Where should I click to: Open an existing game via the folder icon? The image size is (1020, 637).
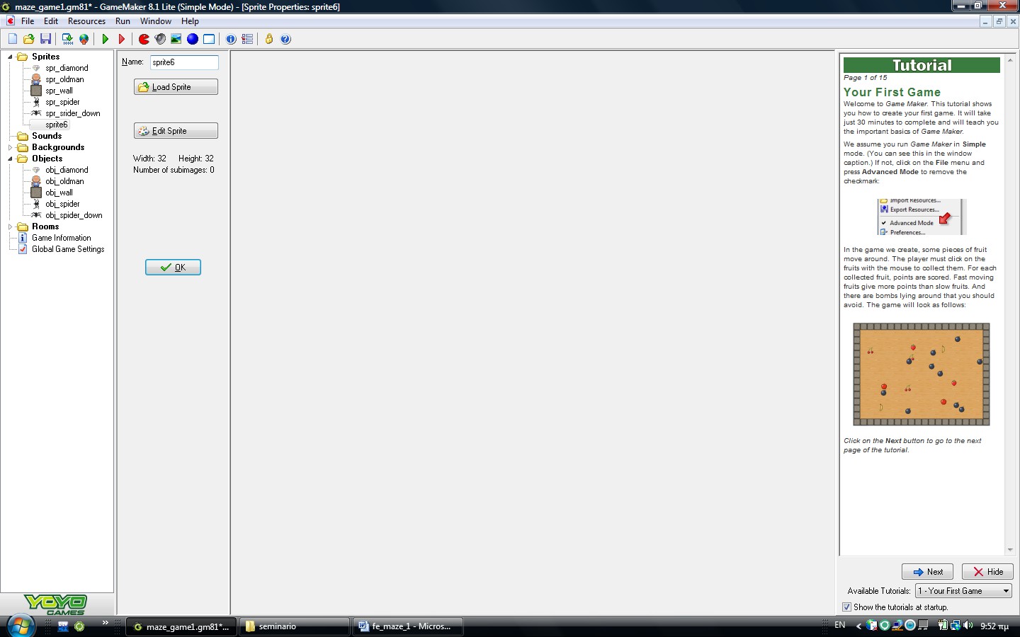coord(29,39)
